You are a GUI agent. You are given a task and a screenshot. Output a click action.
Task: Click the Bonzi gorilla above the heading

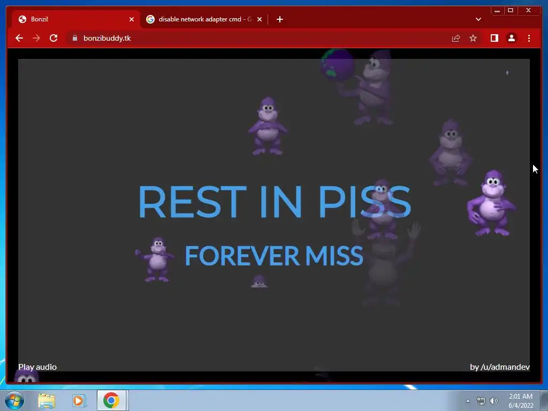click(x=268, y=126)
